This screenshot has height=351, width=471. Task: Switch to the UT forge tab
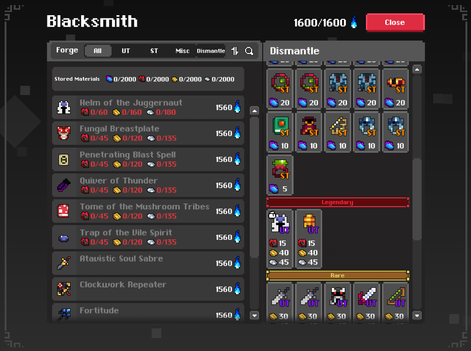125,51
